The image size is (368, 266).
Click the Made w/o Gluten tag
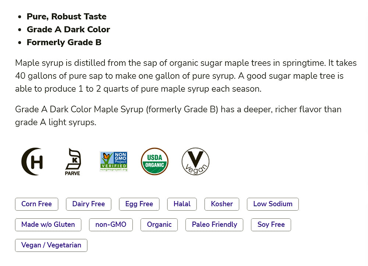(48, 225)
